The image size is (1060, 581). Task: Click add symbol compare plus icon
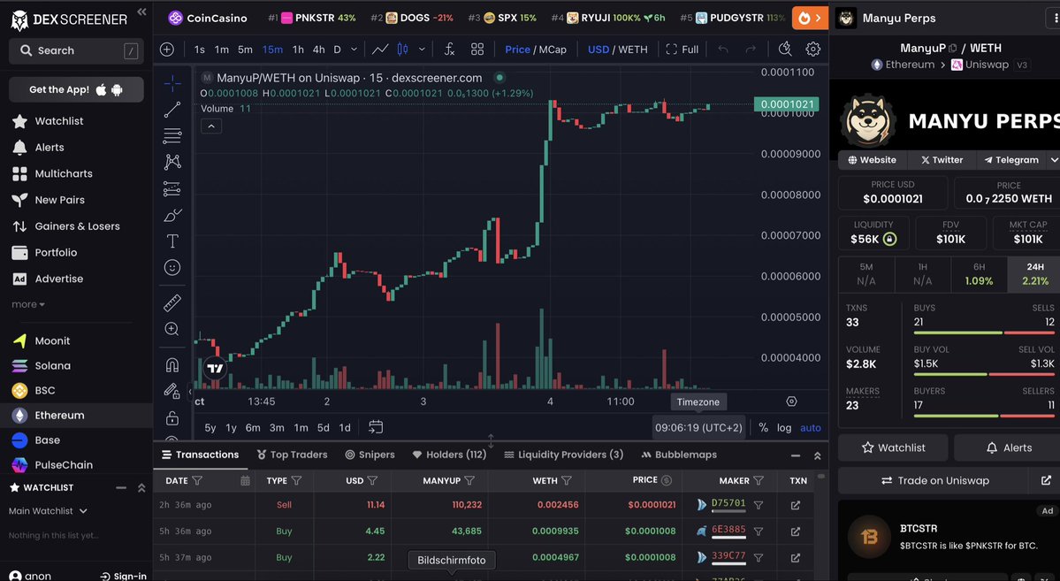(167, 50)
